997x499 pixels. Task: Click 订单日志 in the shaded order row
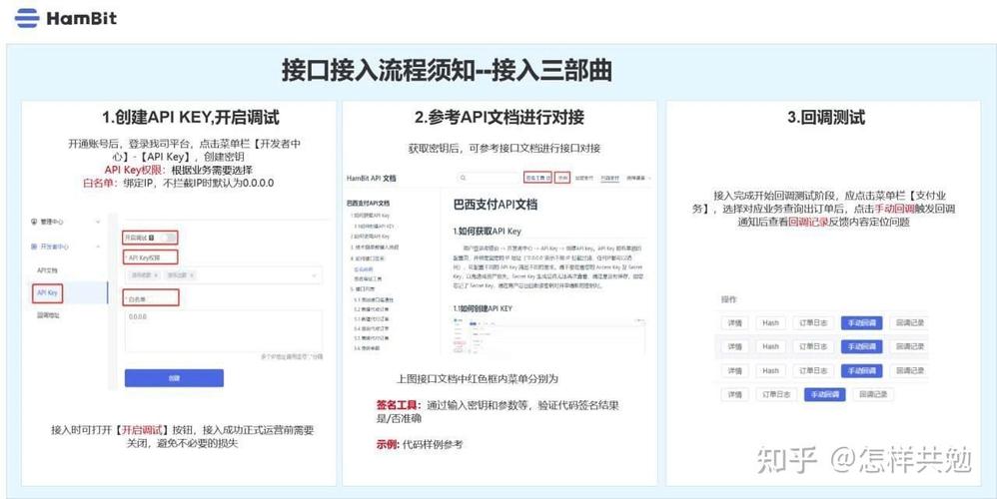813,346
